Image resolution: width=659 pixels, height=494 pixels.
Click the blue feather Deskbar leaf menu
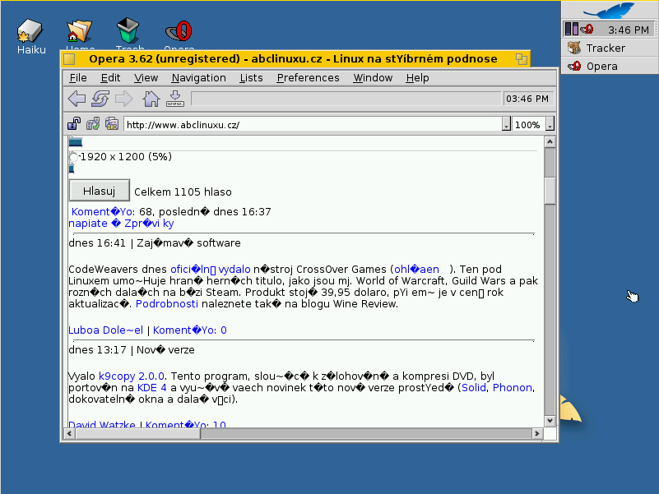tap(610, 10)
